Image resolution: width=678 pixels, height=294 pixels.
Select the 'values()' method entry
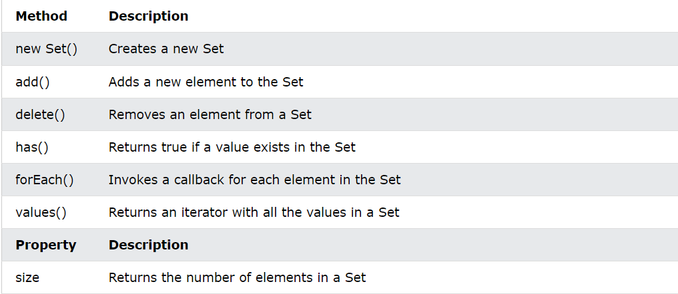[41, 212]
